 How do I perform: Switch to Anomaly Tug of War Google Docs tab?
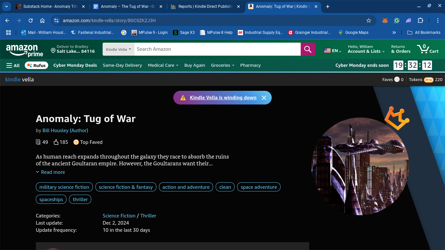[x=128, y=7]
